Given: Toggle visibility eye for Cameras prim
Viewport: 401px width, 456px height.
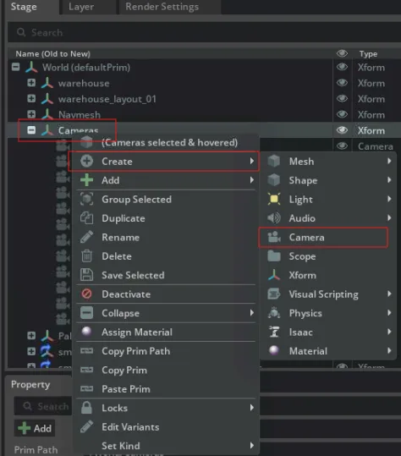Looking at the screenshot, I should [x=342, y=130].
